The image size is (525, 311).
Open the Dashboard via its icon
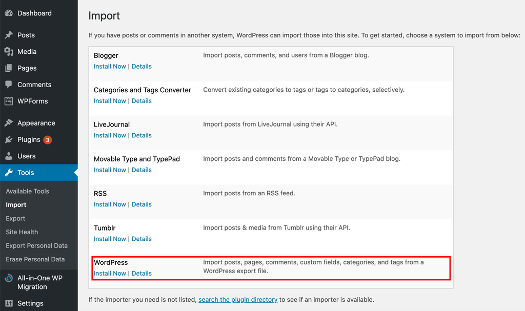[x=9, y=13]
